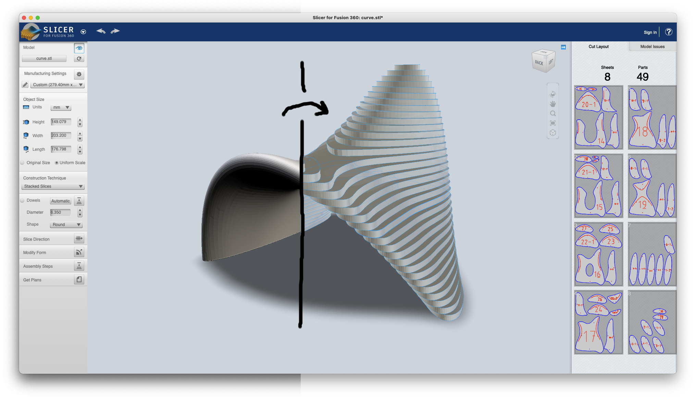The height and width of the screenshot is (399, 696).
Task: Enable the Dowels radio option
Action: (x=22, y=200)
